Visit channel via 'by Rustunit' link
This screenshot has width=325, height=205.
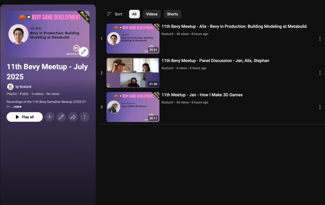tap(23, 87)
